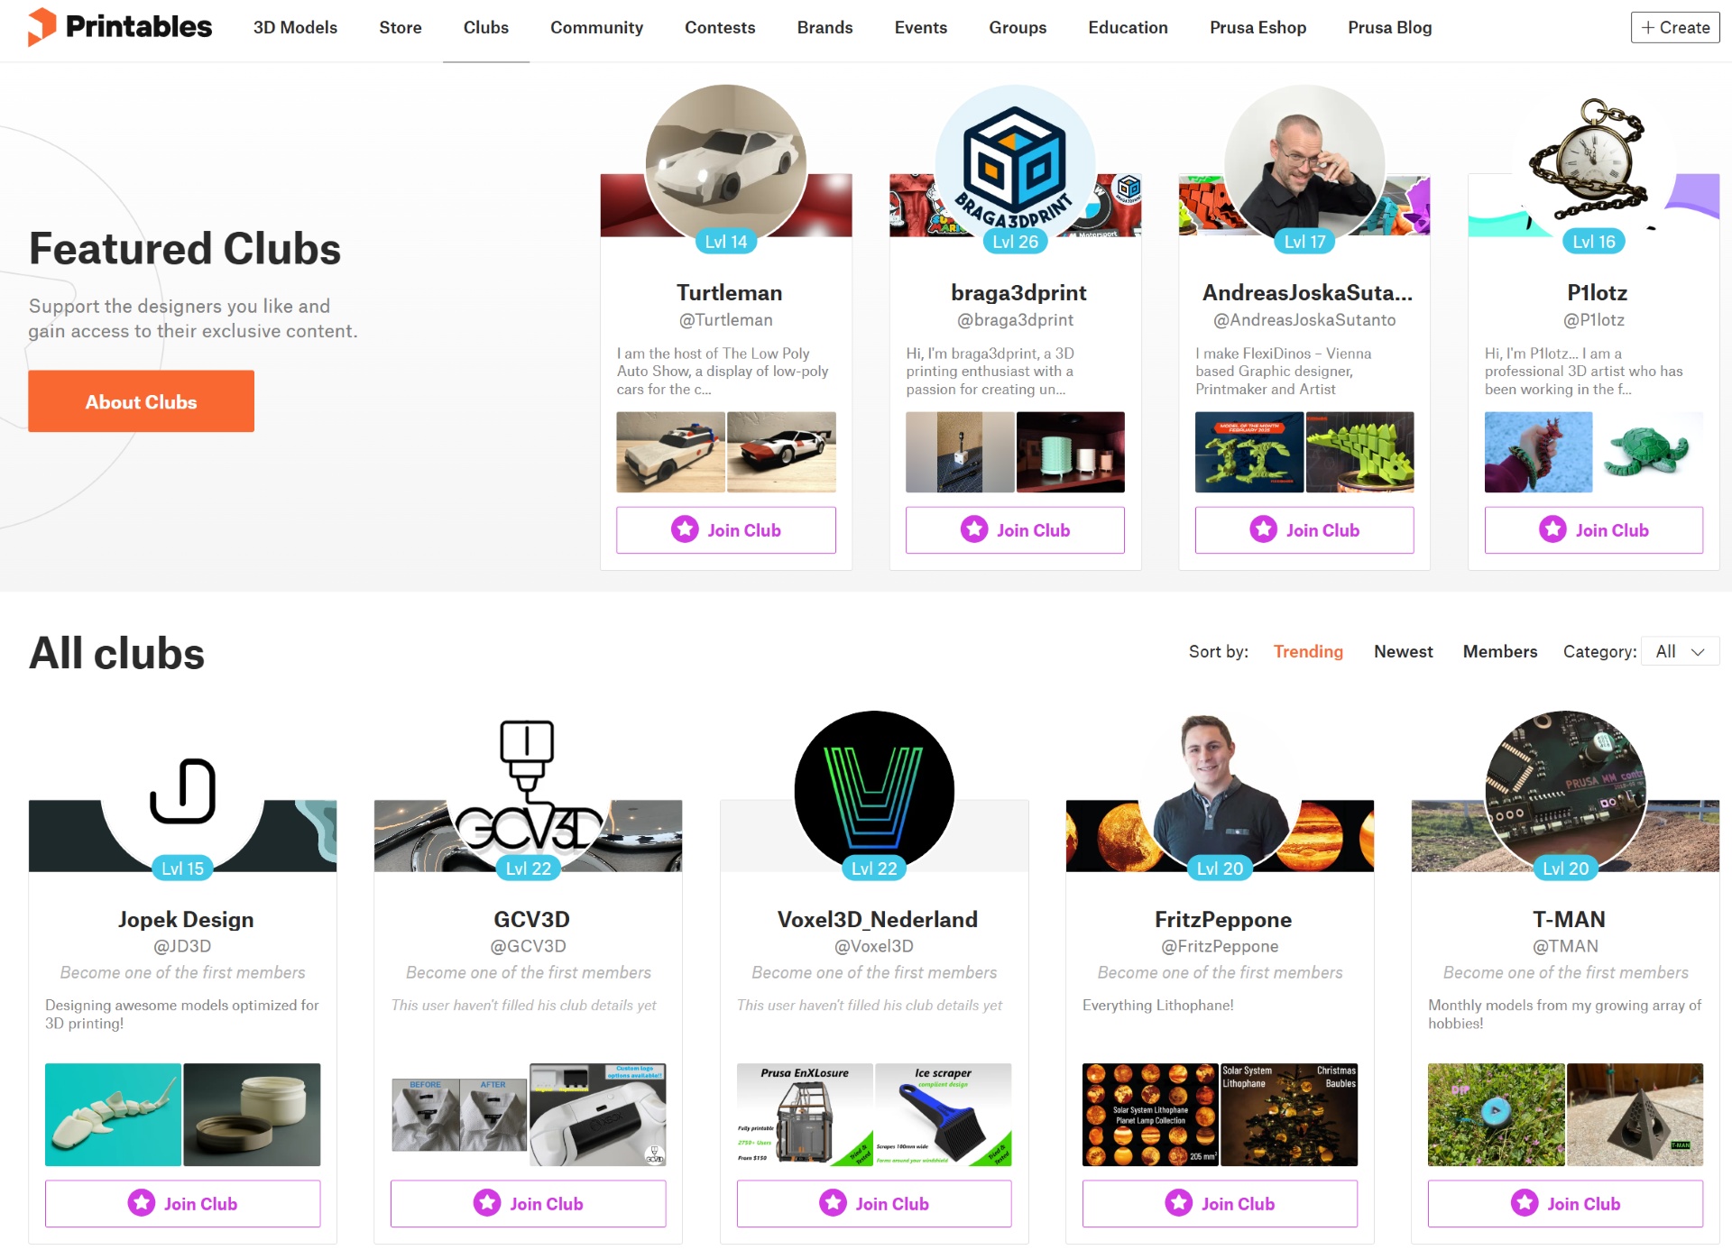Open Jopek Design's logo avatar

(x=182, y=791)
